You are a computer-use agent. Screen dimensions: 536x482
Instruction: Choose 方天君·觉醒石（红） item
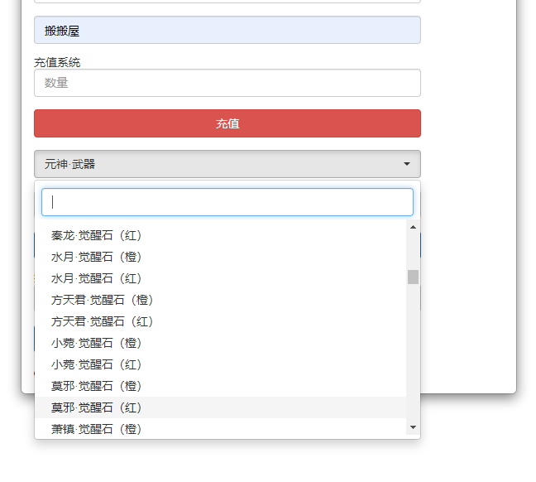coord(103,321)
